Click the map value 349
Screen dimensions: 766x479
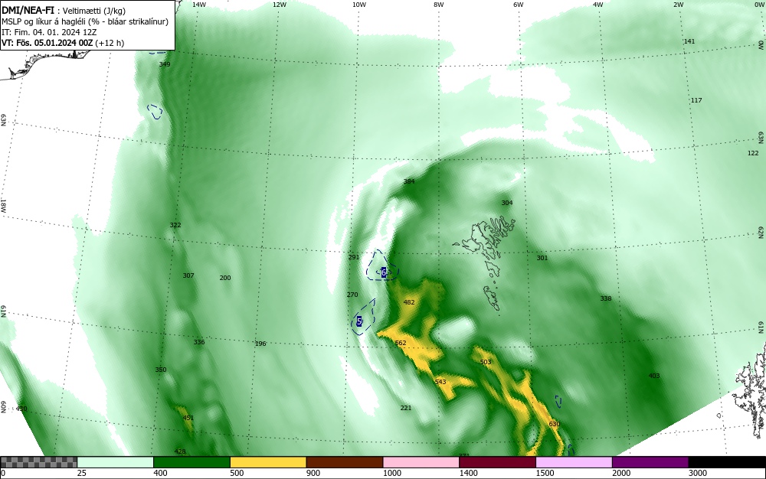(165, 64)
